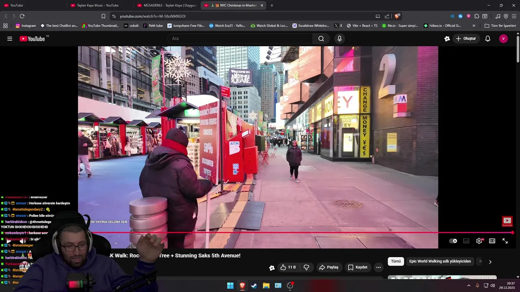520x292 pixels.
Task: Open a new browser tab
Action: tap(272, 5)
